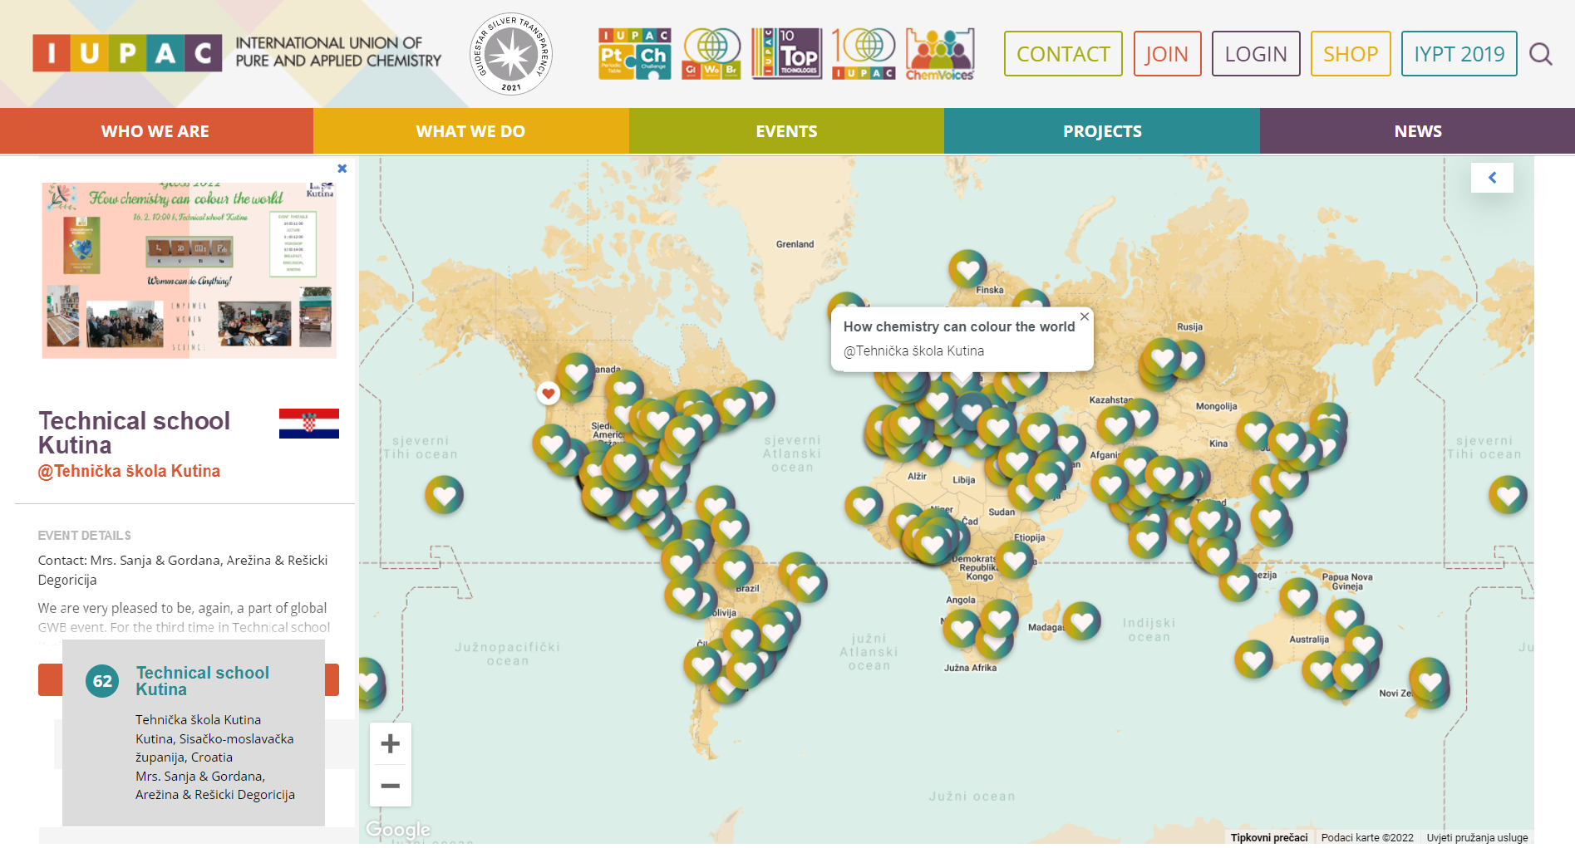Click the heart marker in western Australia

1253,659
